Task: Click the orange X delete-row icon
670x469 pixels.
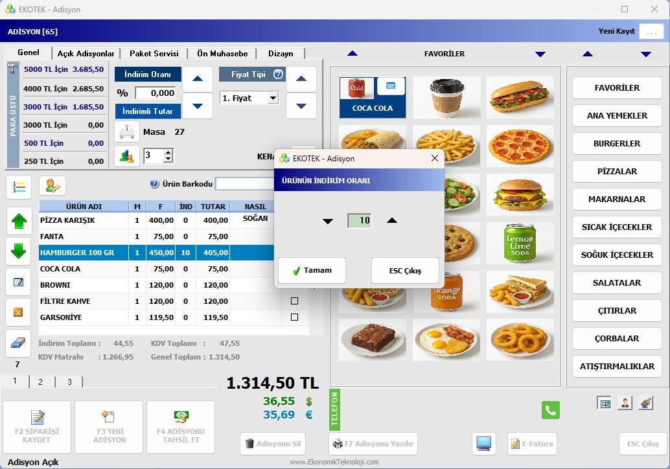Action: click(18, 312)
